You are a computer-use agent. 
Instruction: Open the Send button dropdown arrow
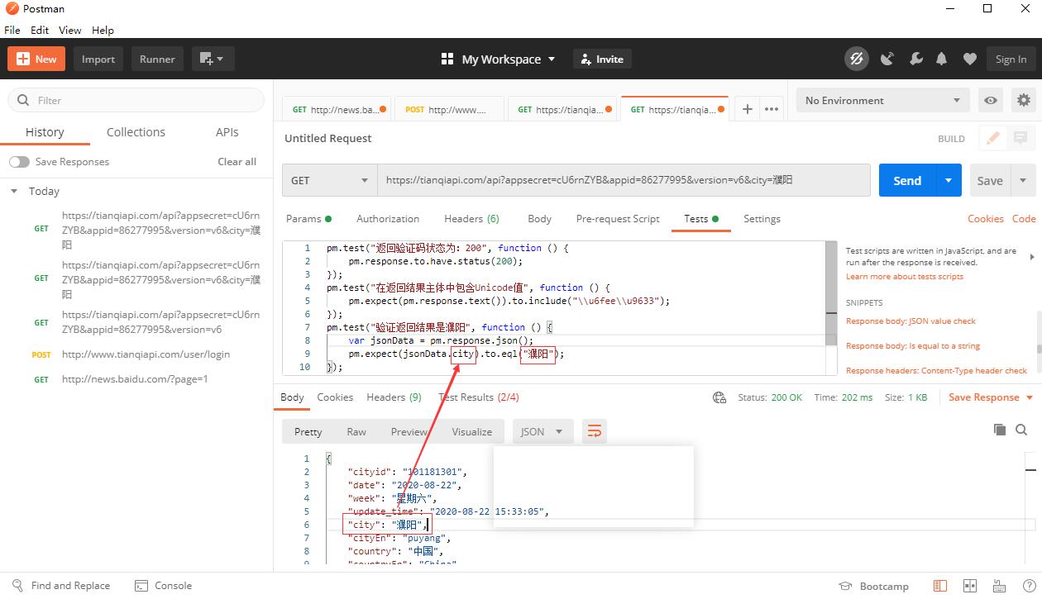[x=948, y=180]
